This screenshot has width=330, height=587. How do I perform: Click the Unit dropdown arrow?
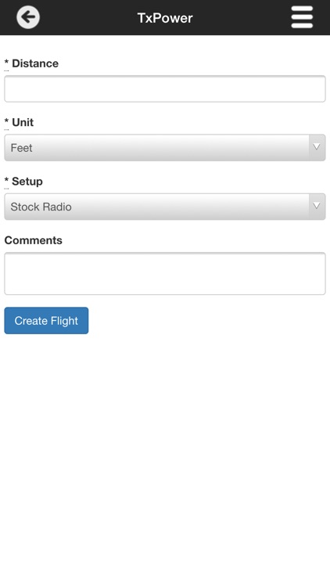[x=317, y=147]
